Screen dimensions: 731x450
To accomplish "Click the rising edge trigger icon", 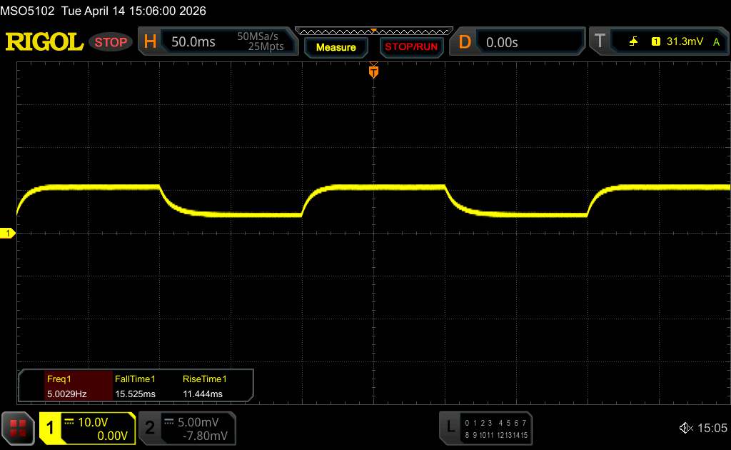I will coord(633,41).
